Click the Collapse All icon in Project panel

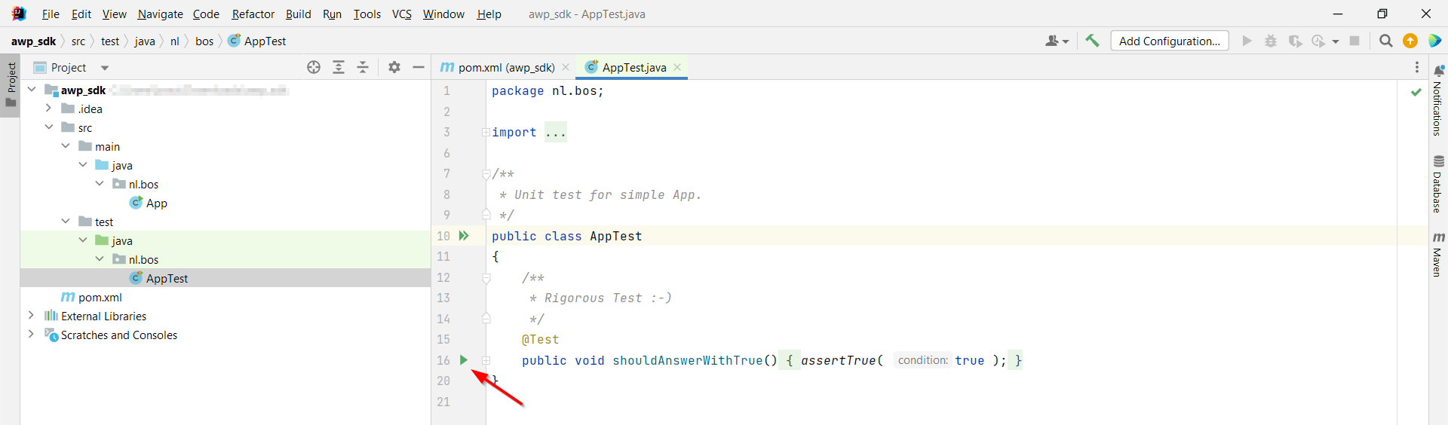[x=363, y=67]
